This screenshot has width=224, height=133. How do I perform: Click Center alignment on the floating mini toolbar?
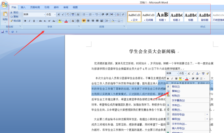pos(176,79)
